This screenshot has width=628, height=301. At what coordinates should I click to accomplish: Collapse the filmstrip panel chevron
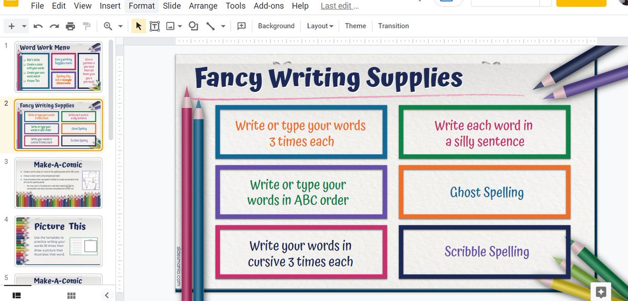pos(107,295)
